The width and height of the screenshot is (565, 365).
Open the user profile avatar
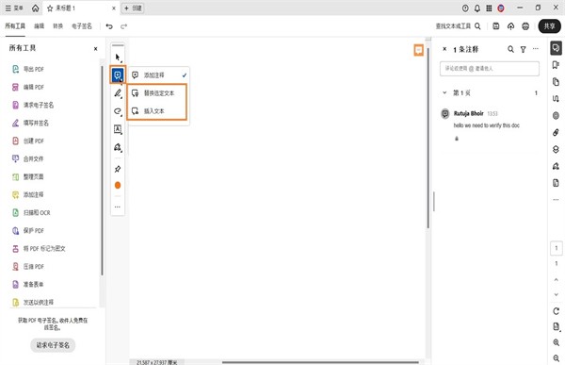pos(501,8)
